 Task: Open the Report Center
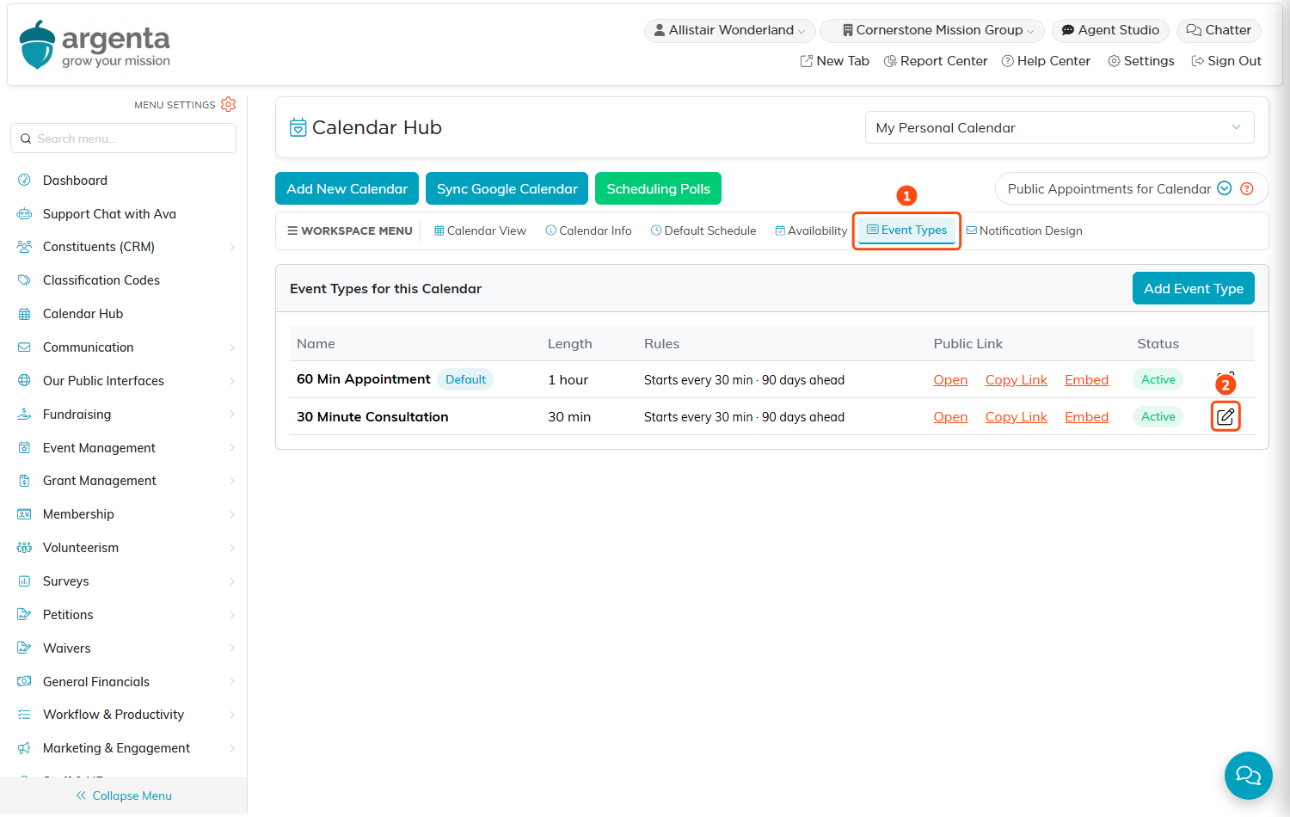(x=936, y=61)
